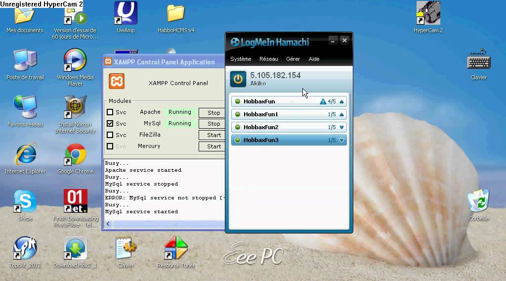Click the XAMPP log horizontal scrollbar
The width and height of the screenshot is (506, 281).
point(169,224)
